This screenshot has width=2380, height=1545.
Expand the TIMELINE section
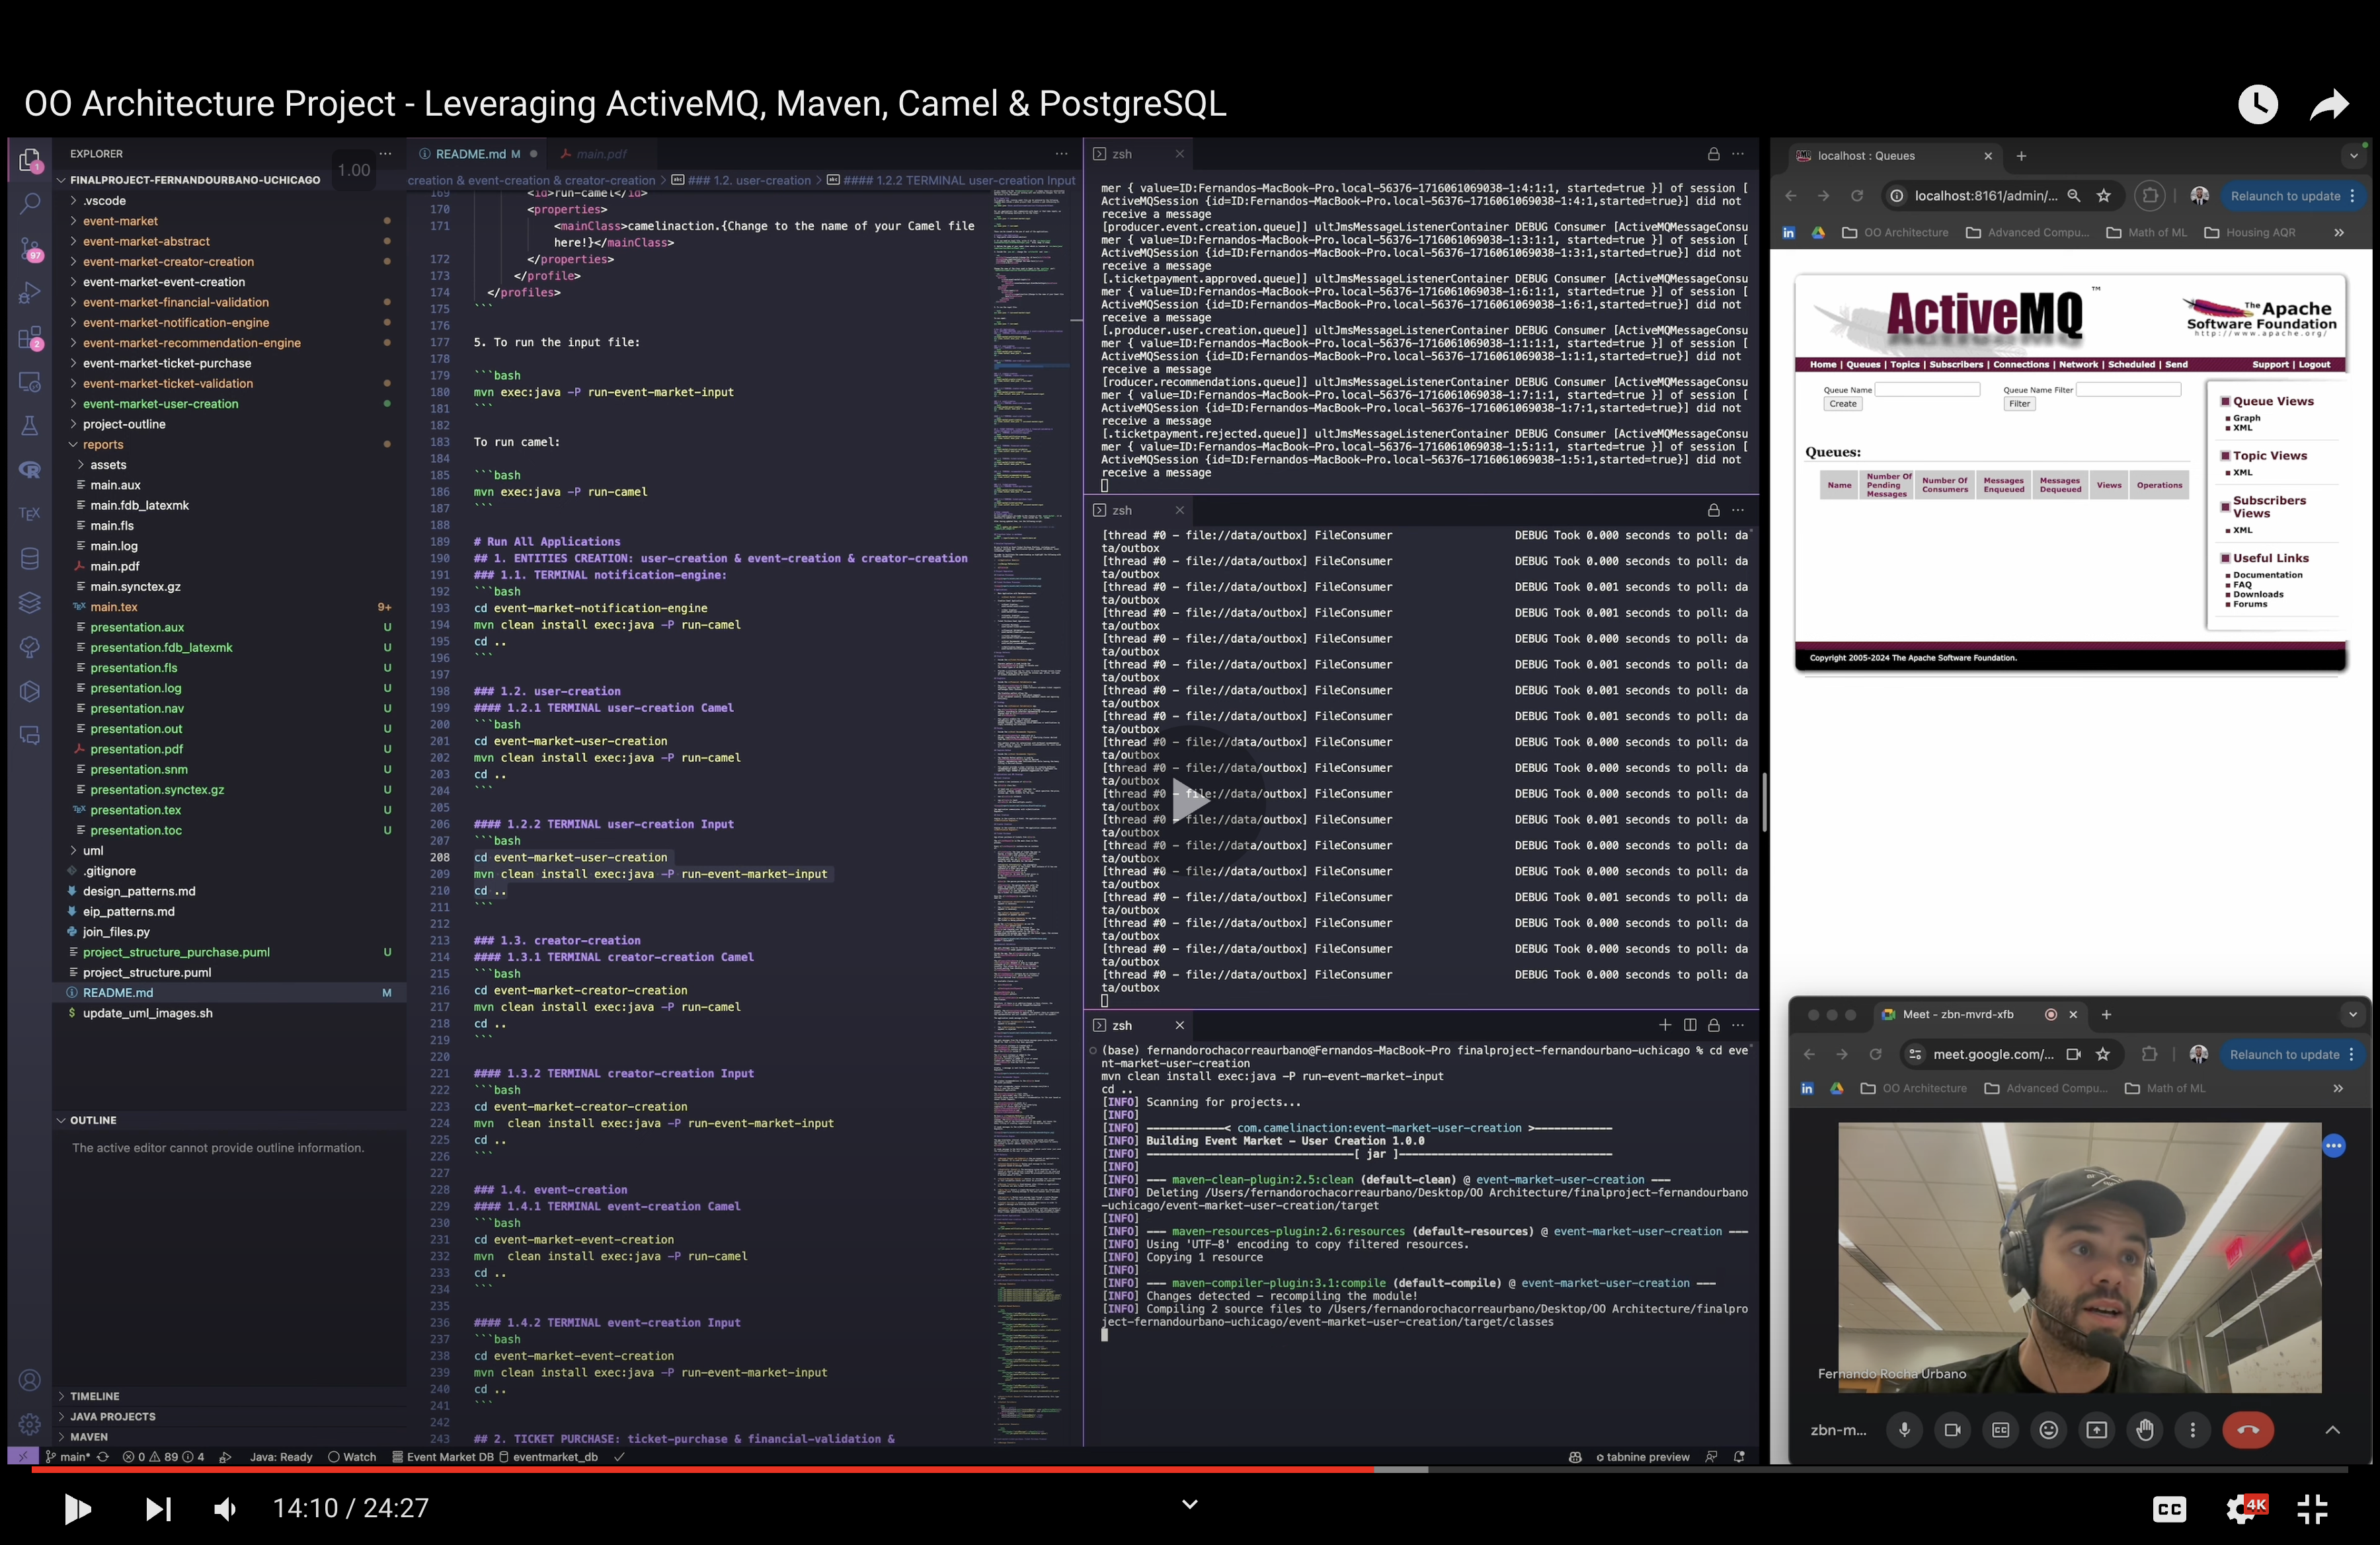pos(229,1396)
